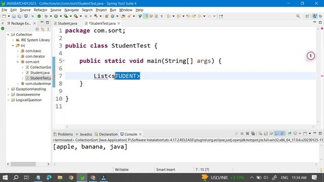Toggle Show Console When Standard Out Changes
The height and width of the screenshot is (182, 324).
pyautogui.click(x=277, y=133)
